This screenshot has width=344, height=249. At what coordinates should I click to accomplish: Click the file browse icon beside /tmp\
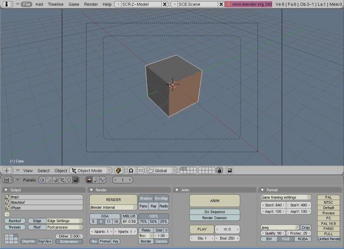[x=7, y=197]
